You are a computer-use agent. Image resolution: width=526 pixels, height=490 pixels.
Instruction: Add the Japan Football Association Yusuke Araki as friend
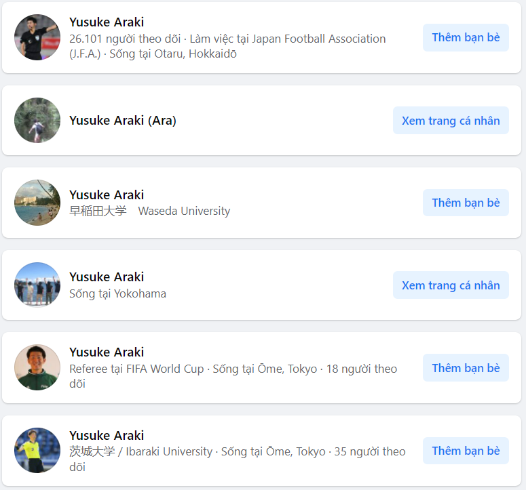[466, 37]
